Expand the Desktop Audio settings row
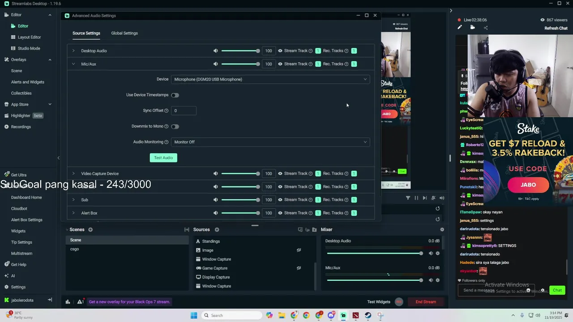The image size is (573, 322). coord(73,51)
